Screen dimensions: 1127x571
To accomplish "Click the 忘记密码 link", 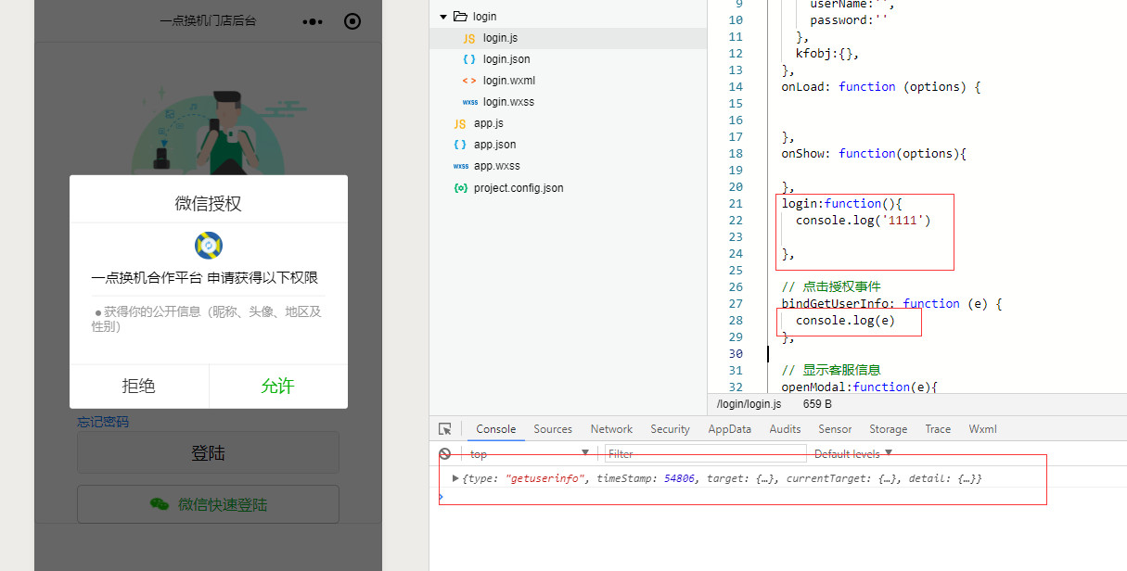I will click(x=103, y=422).
